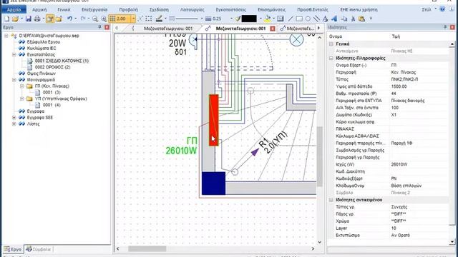Click the paint brush icon beside the black swatch
The width and height of the screenshot is (458, 257).
[x=238, y=19]
